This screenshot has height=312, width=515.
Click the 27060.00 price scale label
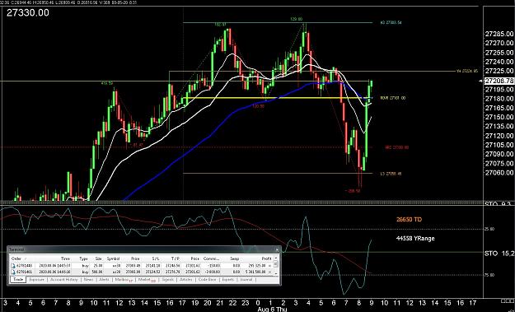tap(499, 173)
